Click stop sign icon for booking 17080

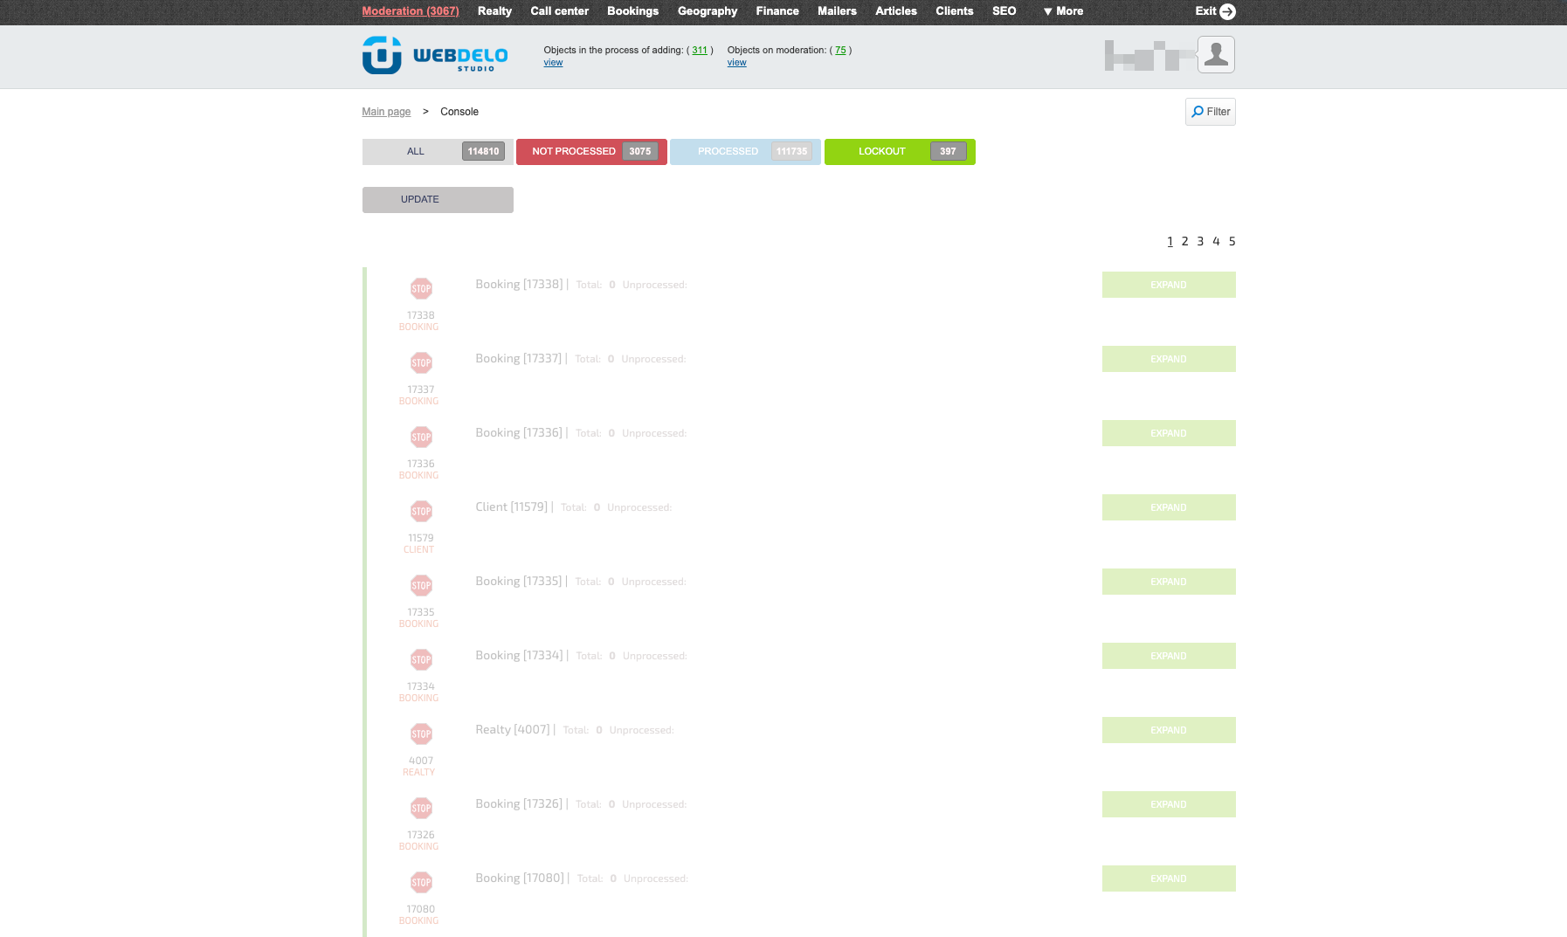(x=421, y=883)
